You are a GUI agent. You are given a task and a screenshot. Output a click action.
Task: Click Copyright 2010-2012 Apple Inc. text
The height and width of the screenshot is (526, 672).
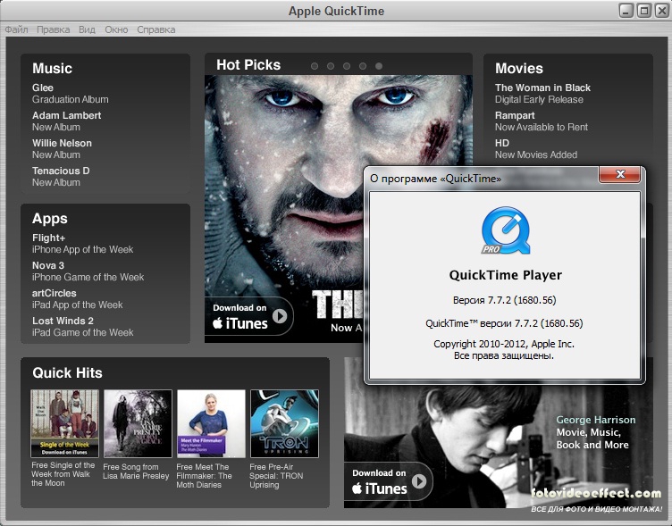pyautogui.click(x=504, y=344)
